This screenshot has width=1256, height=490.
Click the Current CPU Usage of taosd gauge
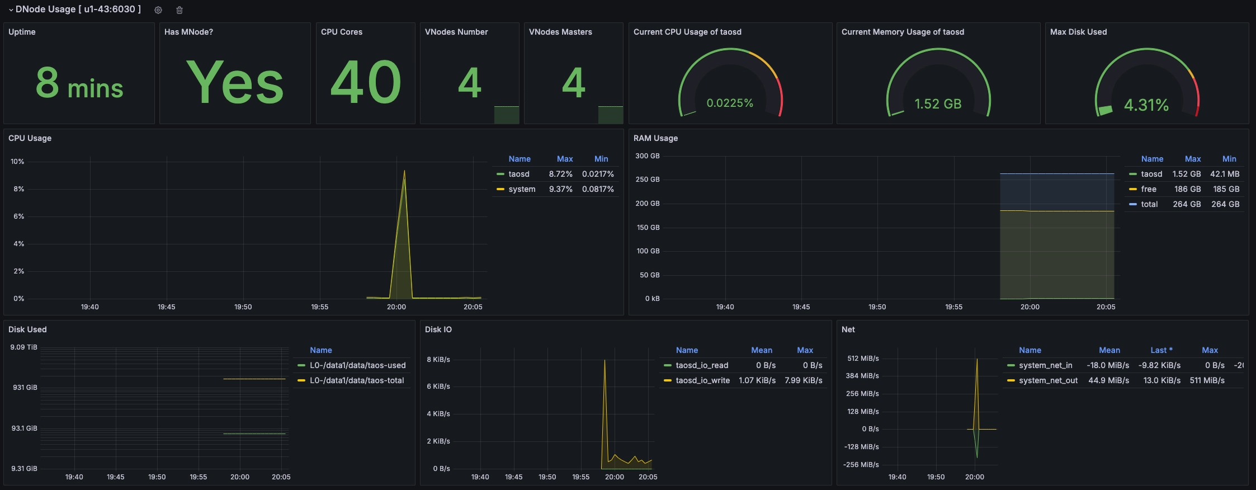pyautogui.click(x=730, y=84)
